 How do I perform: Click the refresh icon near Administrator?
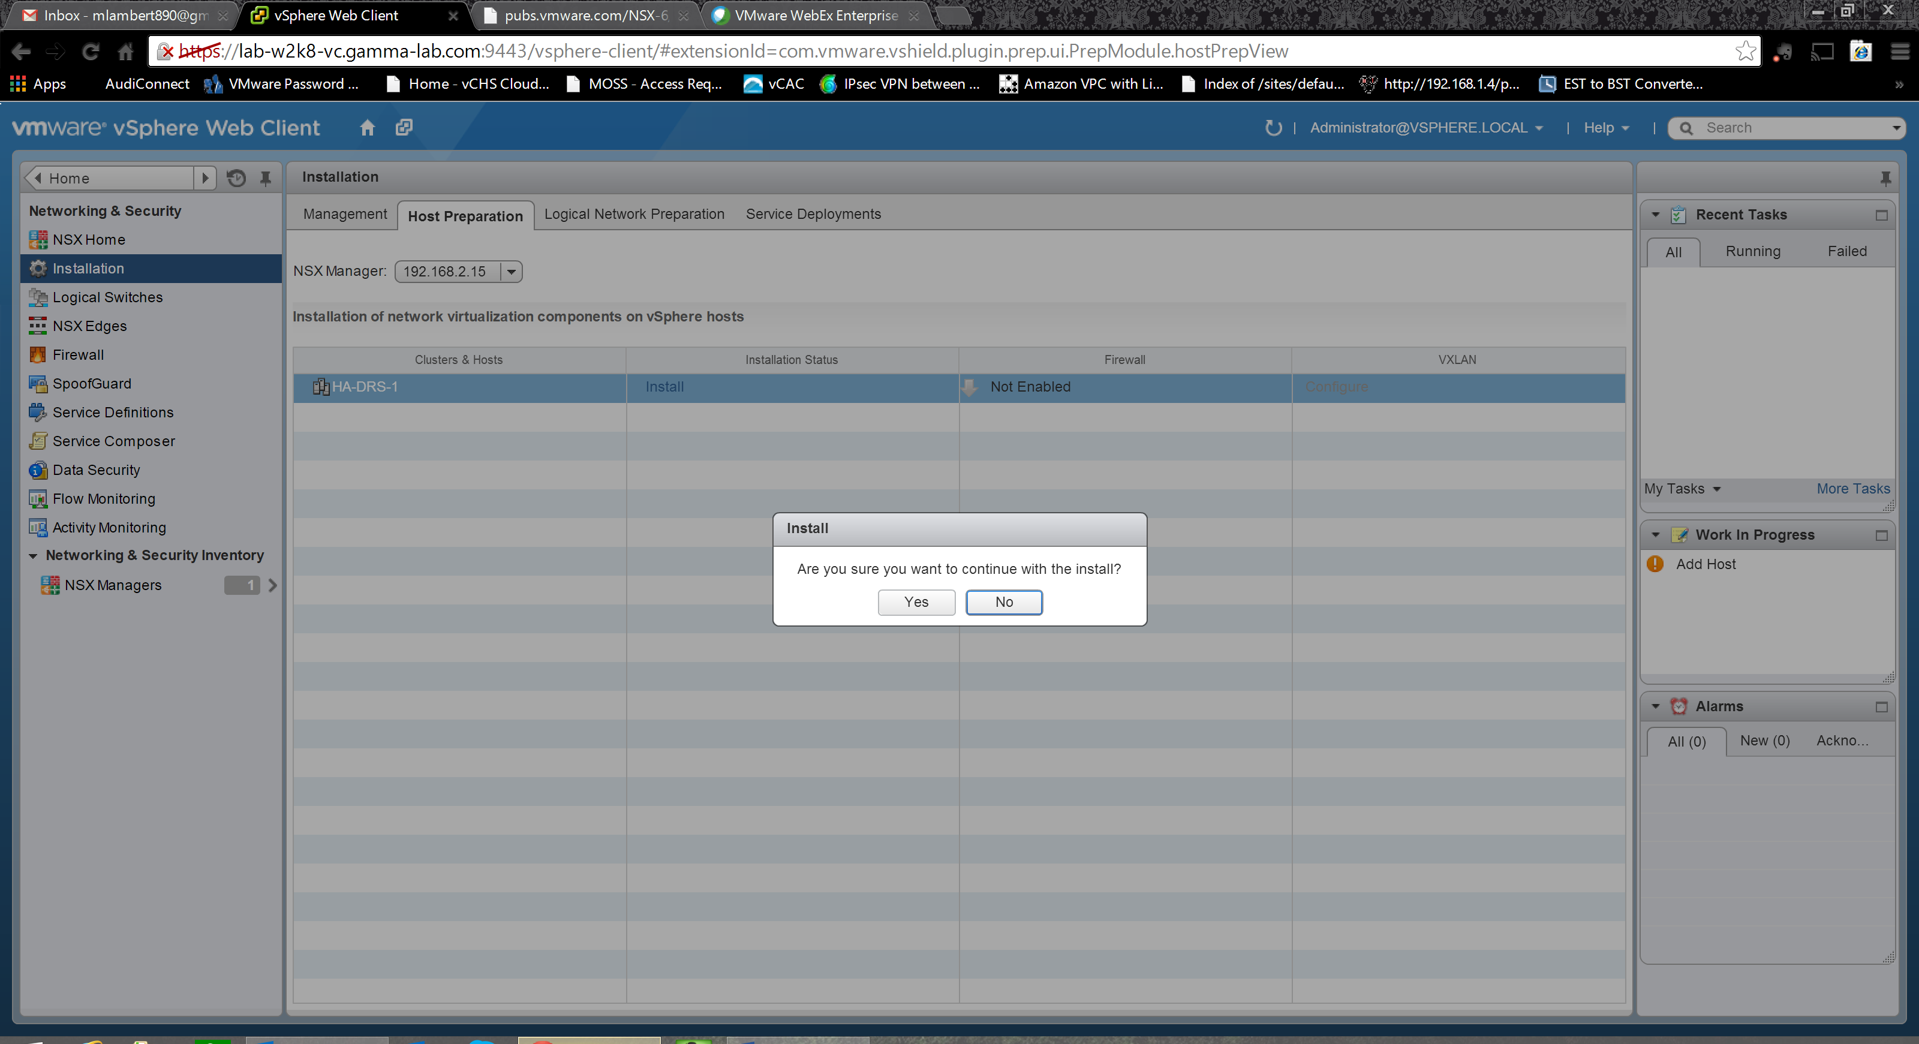point(1273,127)
